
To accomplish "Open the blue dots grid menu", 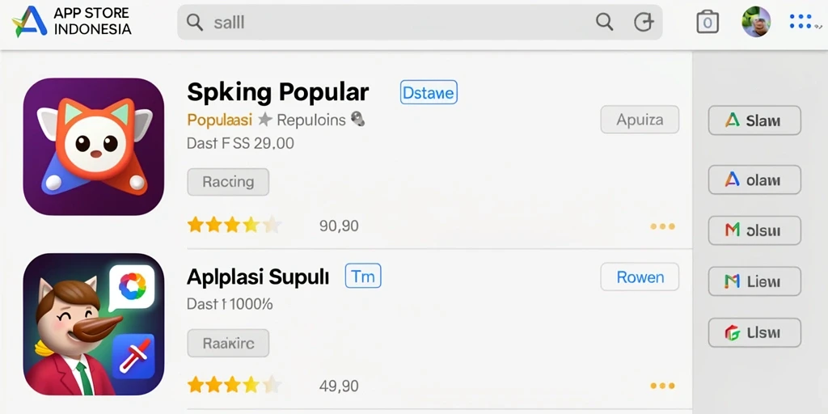I will click(801, 22).
